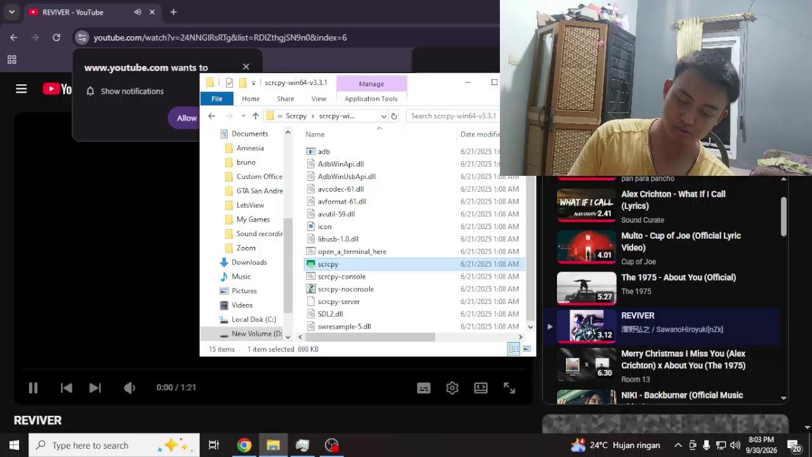Open the YouTube player settings gear

pyautogui.click(x=452, y=388)
